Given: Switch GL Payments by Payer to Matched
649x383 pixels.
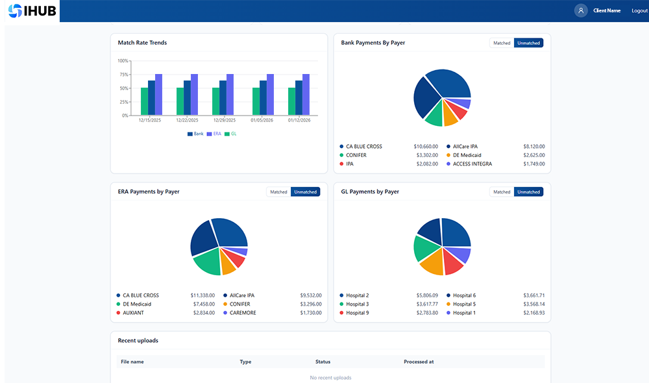Looking at the screenshot, I should click(502, 192).
